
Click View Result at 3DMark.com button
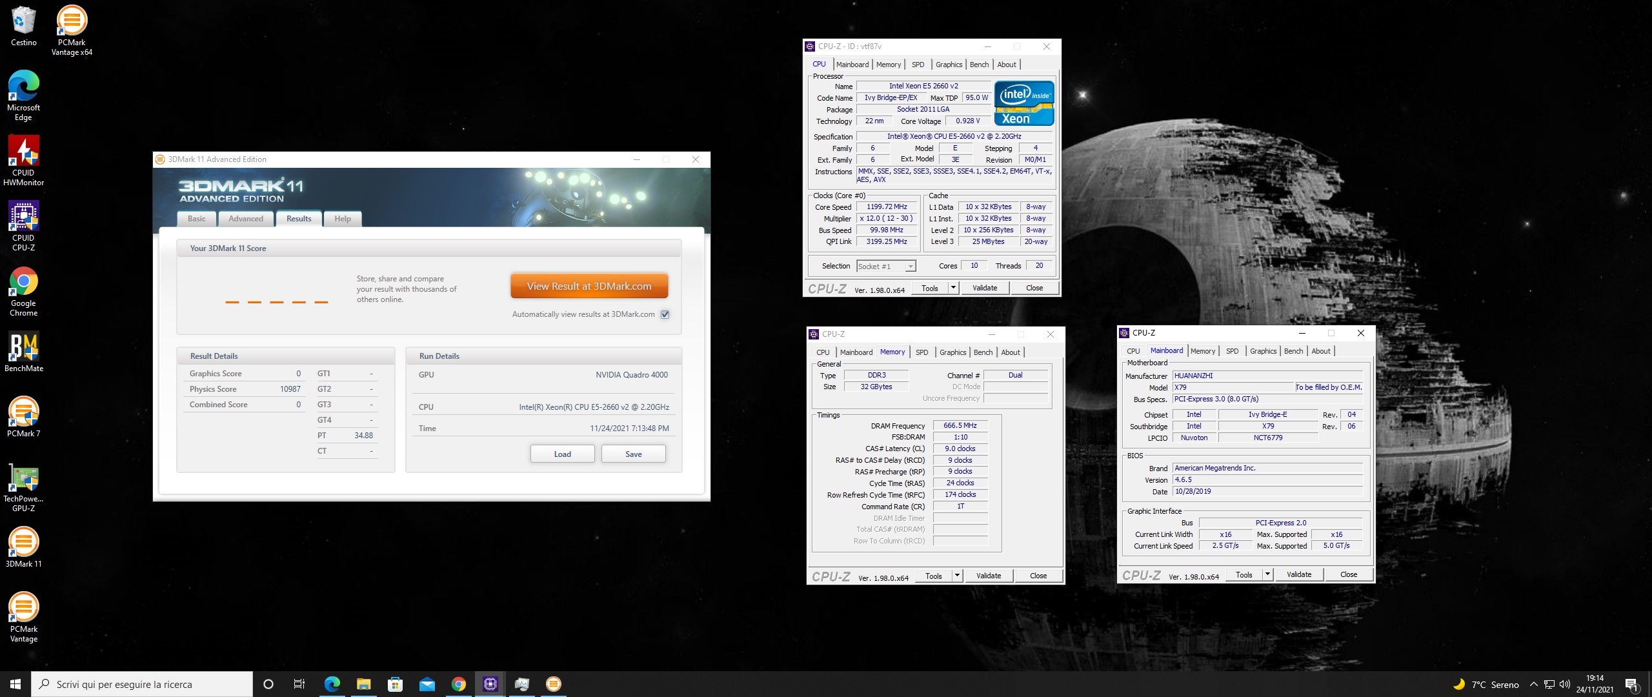pyautogui.click(x=589, y=286)
